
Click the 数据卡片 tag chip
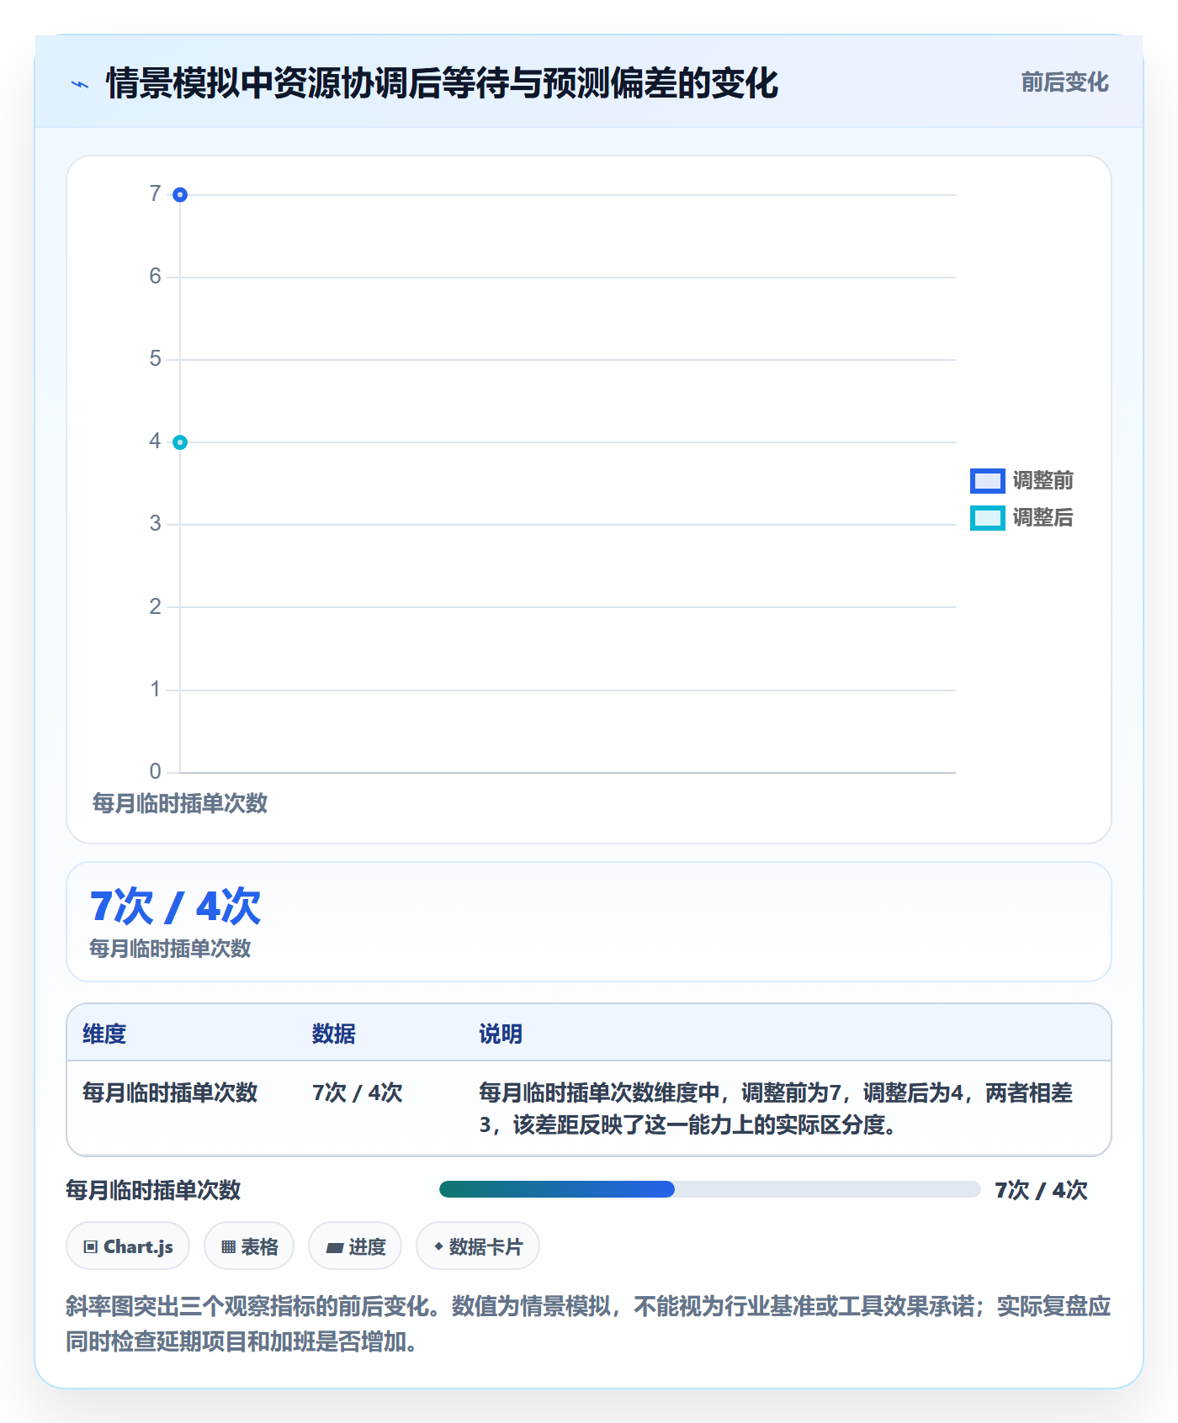coord(478,1246)
